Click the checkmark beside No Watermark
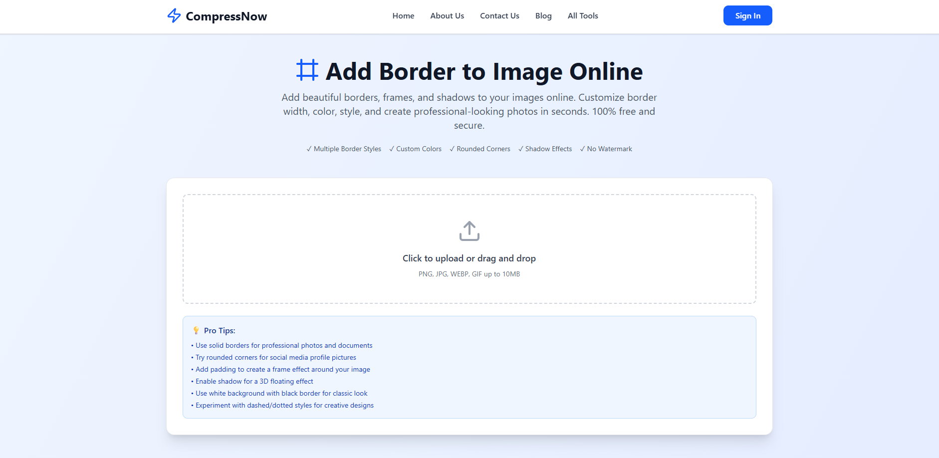939x458 pixels. 582,148
